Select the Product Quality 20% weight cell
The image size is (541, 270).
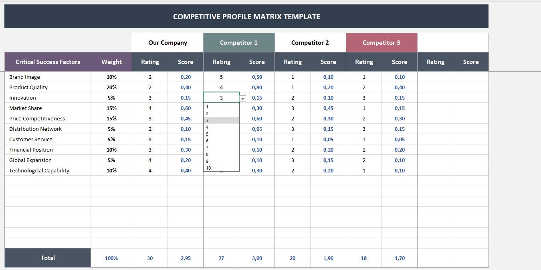pos(111,87)
